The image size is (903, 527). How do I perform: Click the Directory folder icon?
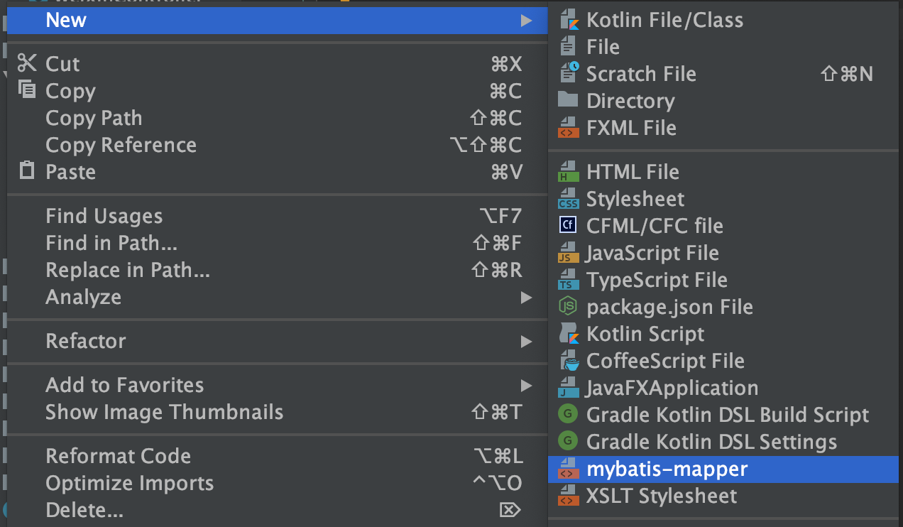569,100
